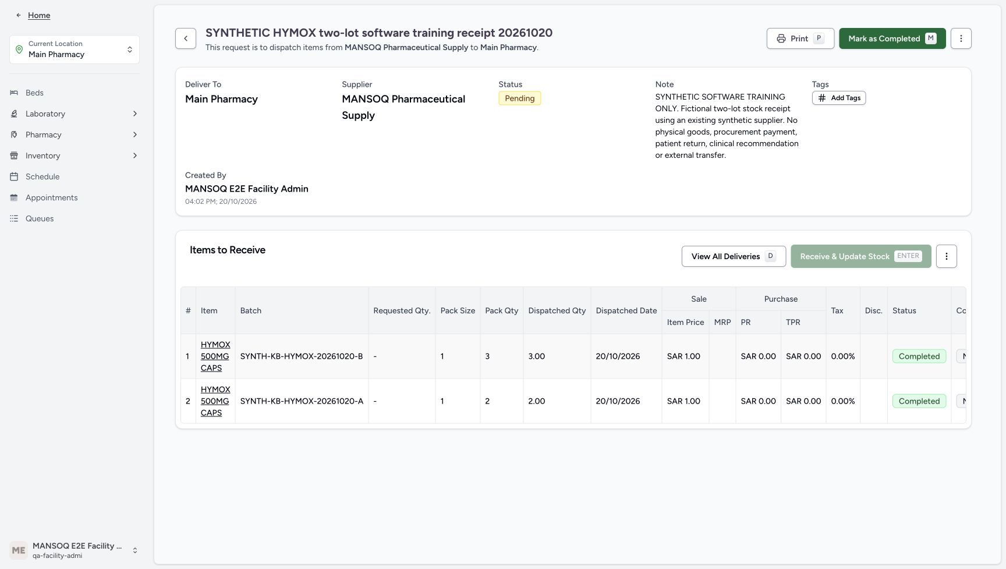Click the Beds bed icon in sidebar
Image resolution: width=1006 pixels, height=569 pixels.
point(14,93)
